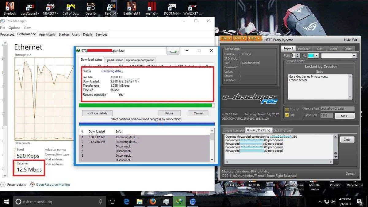Switch to Replacer tab in Proxy Injector
Screen dimensions: 368x207
tap(304, 49)
